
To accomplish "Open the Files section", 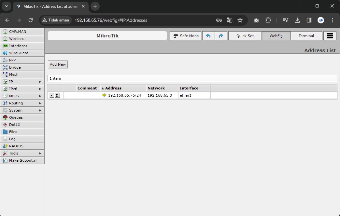I will click(x=13, y=132).
